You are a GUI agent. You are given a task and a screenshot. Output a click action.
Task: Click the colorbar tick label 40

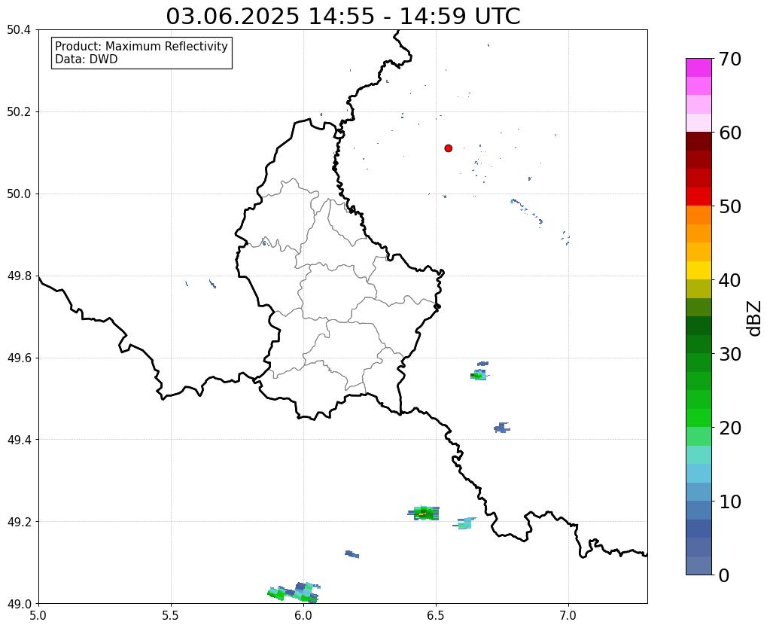pos(730,280)
